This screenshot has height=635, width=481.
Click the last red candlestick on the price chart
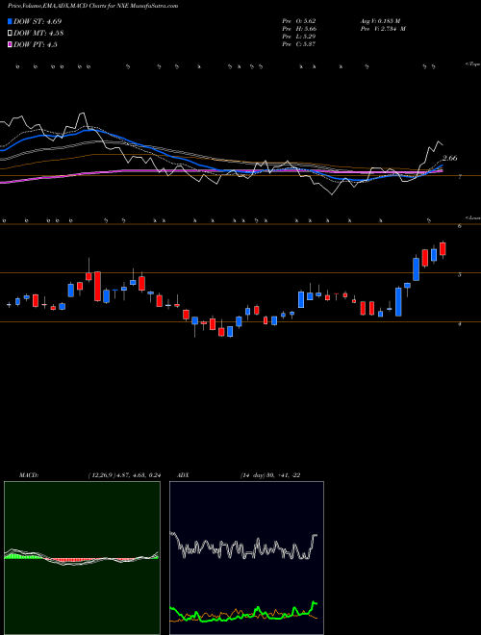coord(443,249)
